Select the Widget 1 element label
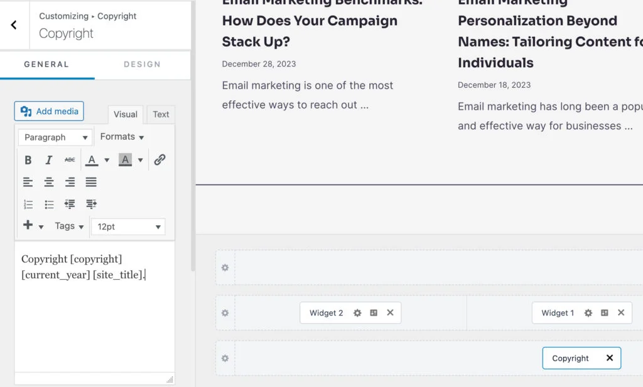 (x=558, y=313)
